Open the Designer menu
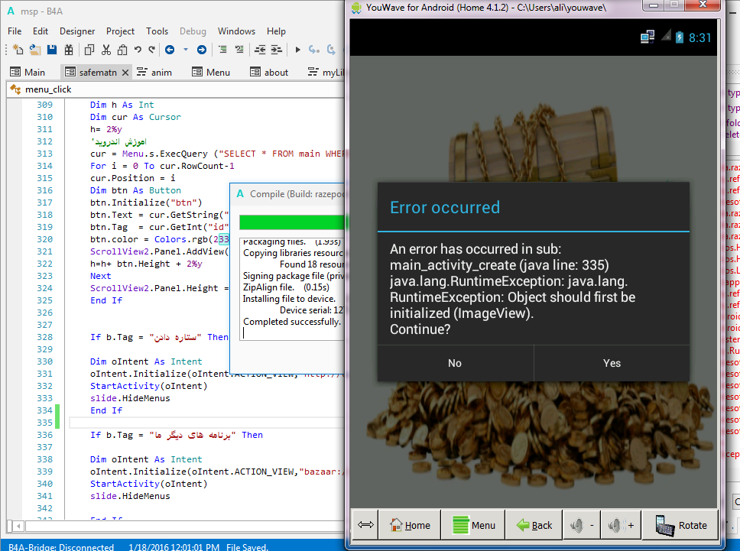 [x=77, y=31]
